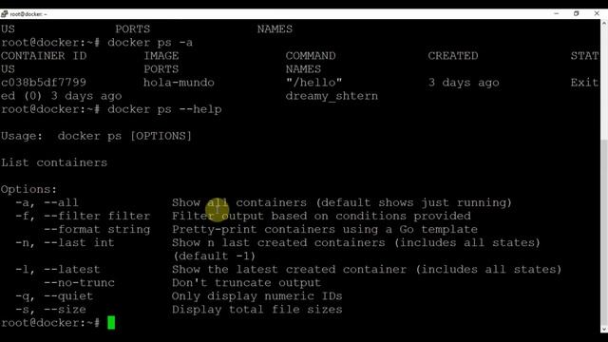The height and width of the screenshot is (342, 608).
Task: Click the IMAGE column header
Action: pyautogui.click(x=161, y=56)
